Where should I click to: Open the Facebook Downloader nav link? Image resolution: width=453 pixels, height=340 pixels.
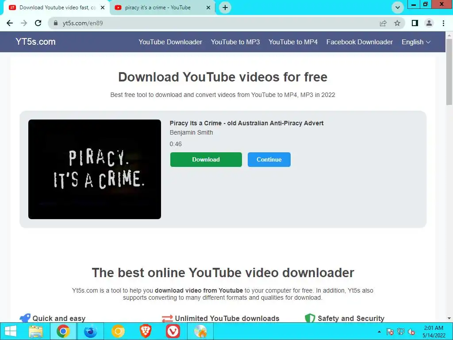[359, 42]
